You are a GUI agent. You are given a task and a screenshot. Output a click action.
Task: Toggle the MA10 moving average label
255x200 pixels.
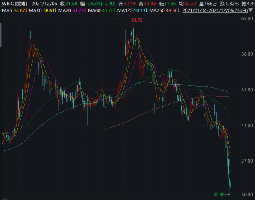(35, 11)
